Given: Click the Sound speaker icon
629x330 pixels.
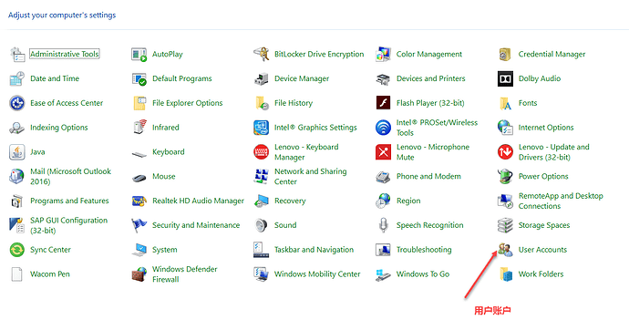Looking at the screenshot, I should point(262,225).
